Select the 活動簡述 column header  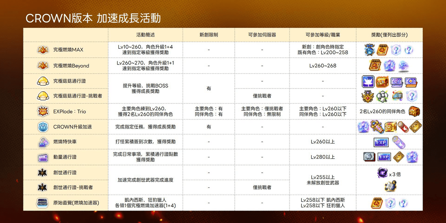(x=145, y=35)
